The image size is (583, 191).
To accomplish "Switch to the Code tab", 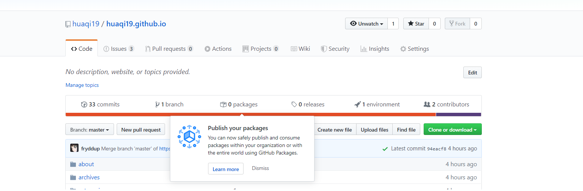I will click(82, 49).
